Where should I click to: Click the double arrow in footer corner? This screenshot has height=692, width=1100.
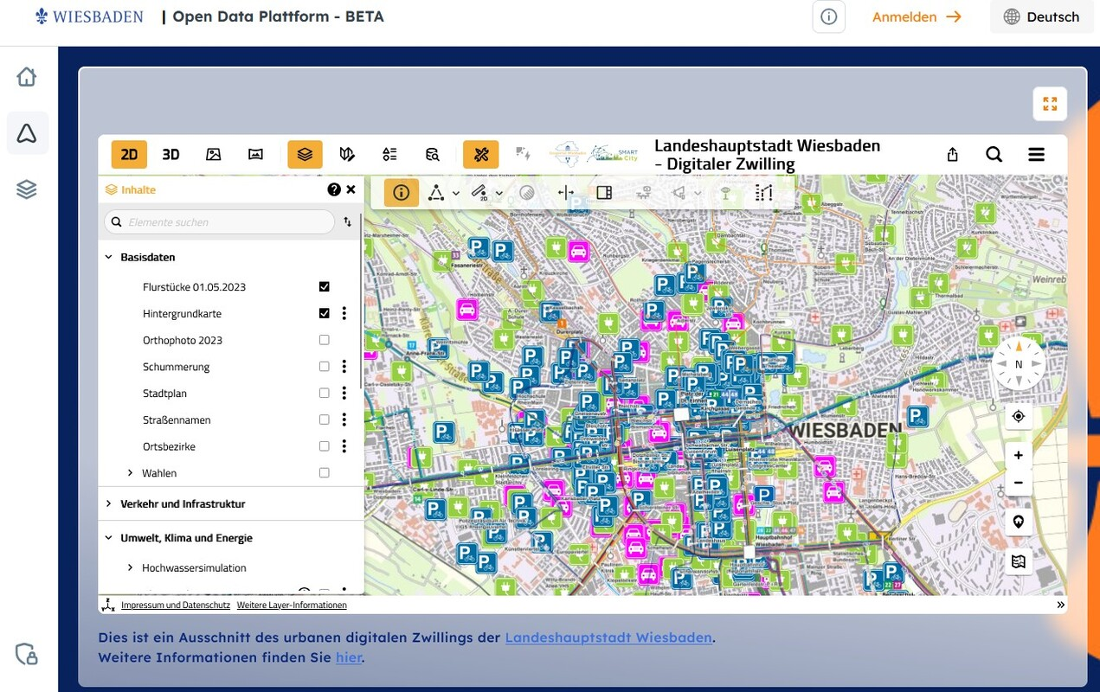pos(1060,605)
